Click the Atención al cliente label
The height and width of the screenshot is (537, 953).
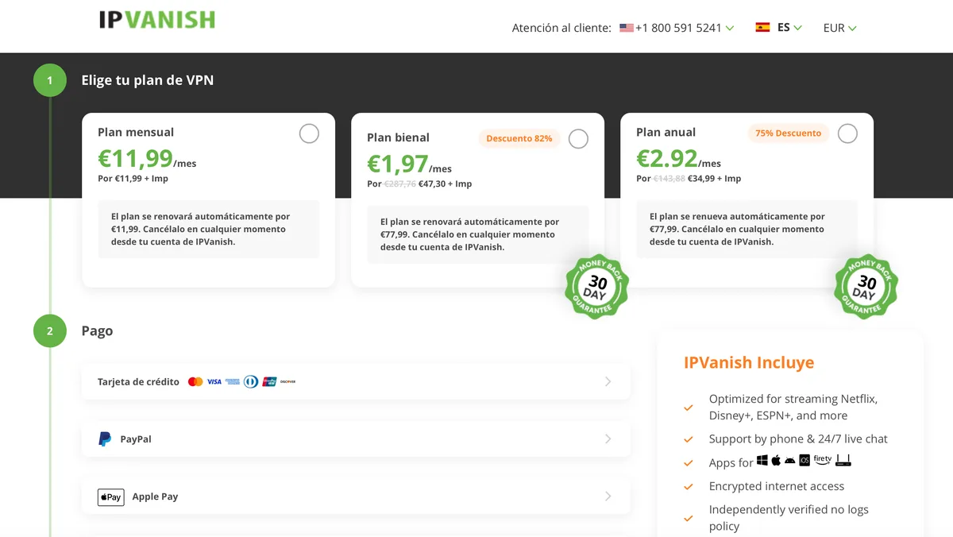pyautogui.click(x=561, y=28)
